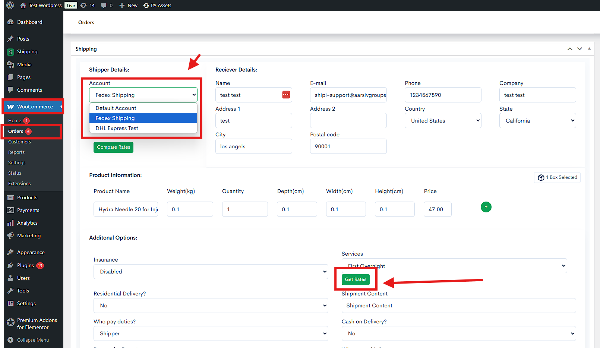Open the Media library menu

(24, 64)
